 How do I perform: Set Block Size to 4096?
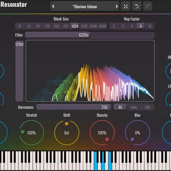point(103,26)
